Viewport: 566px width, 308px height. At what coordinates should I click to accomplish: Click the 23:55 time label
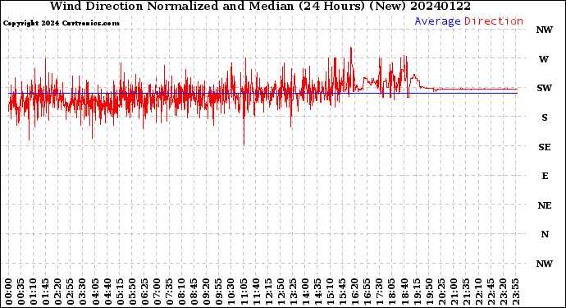515,292
